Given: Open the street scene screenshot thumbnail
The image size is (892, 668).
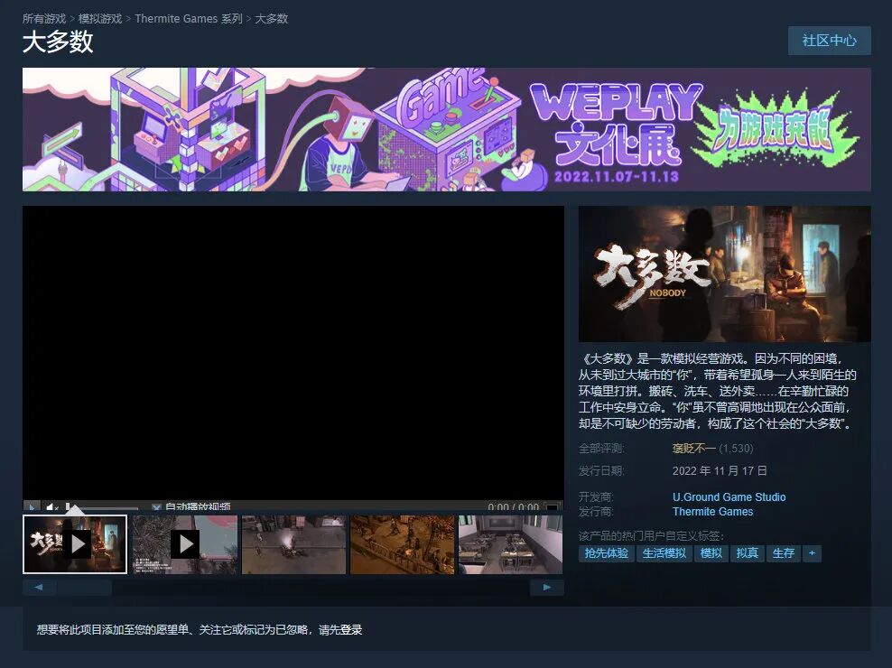Looking at the screenshot, I should (x=293, y=544).
